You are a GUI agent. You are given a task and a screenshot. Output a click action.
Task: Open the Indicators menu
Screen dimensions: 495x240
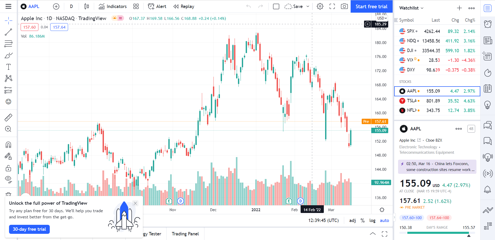pyautogui.click(x=113, y=6)
